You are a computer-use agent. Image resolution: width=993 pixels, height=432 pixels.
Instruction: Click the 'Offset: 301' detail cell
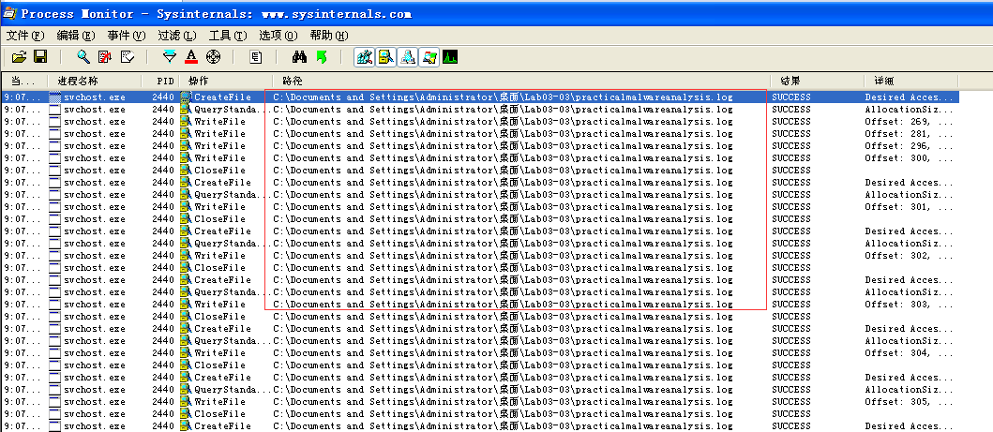pos(909,207)
